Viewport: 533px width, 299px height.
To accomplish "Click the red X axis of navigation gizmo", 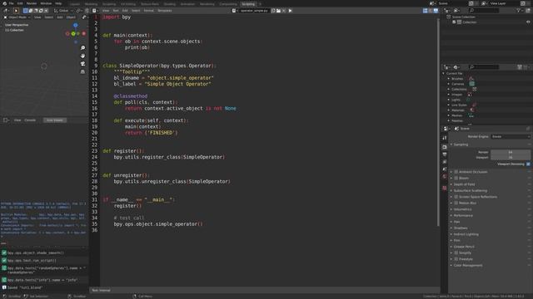I will tap(83, 33).
